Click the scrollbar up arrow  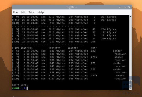coord(130,17)
